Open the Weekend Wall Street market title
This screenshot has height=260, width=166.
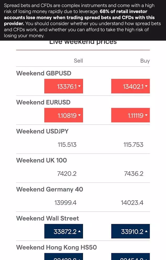[48, 218]
